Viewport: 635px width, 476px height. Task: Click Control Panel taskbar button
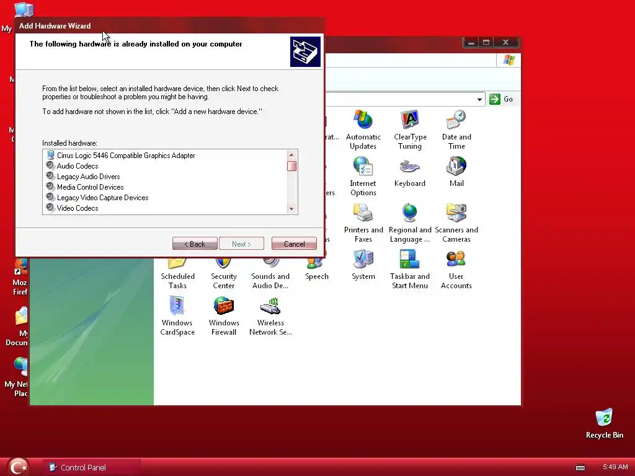click(x=92, y=467)
